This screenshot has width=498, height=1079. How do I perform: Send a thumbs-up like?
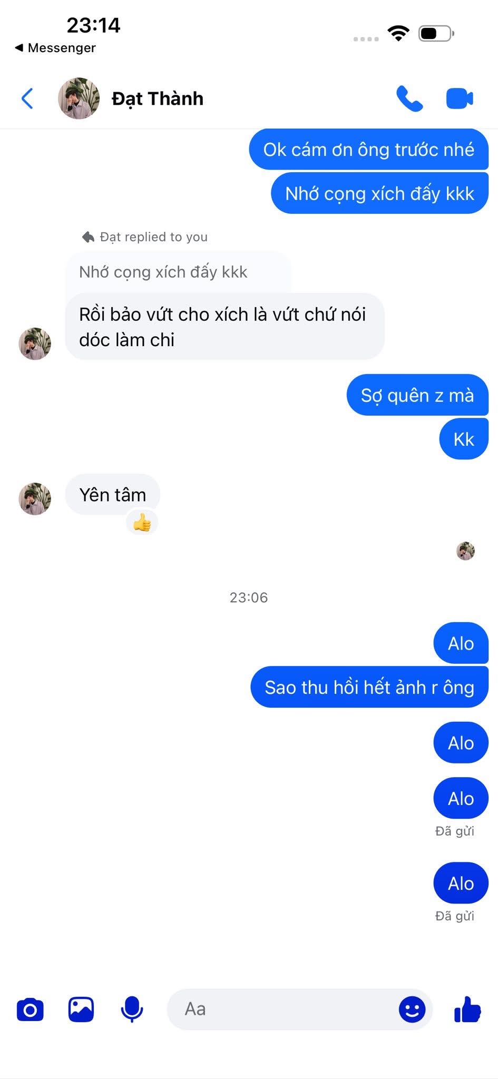(x=467, y=1010)
